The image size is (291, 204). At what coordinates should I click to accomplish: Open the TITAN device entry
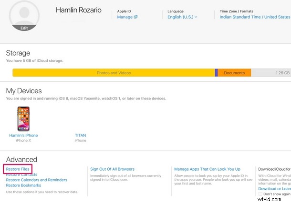click(x=81, y=136)
